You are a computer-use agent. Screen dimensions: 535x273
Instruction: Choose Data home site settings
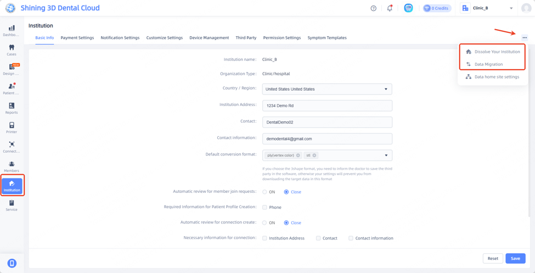[493, 77]
